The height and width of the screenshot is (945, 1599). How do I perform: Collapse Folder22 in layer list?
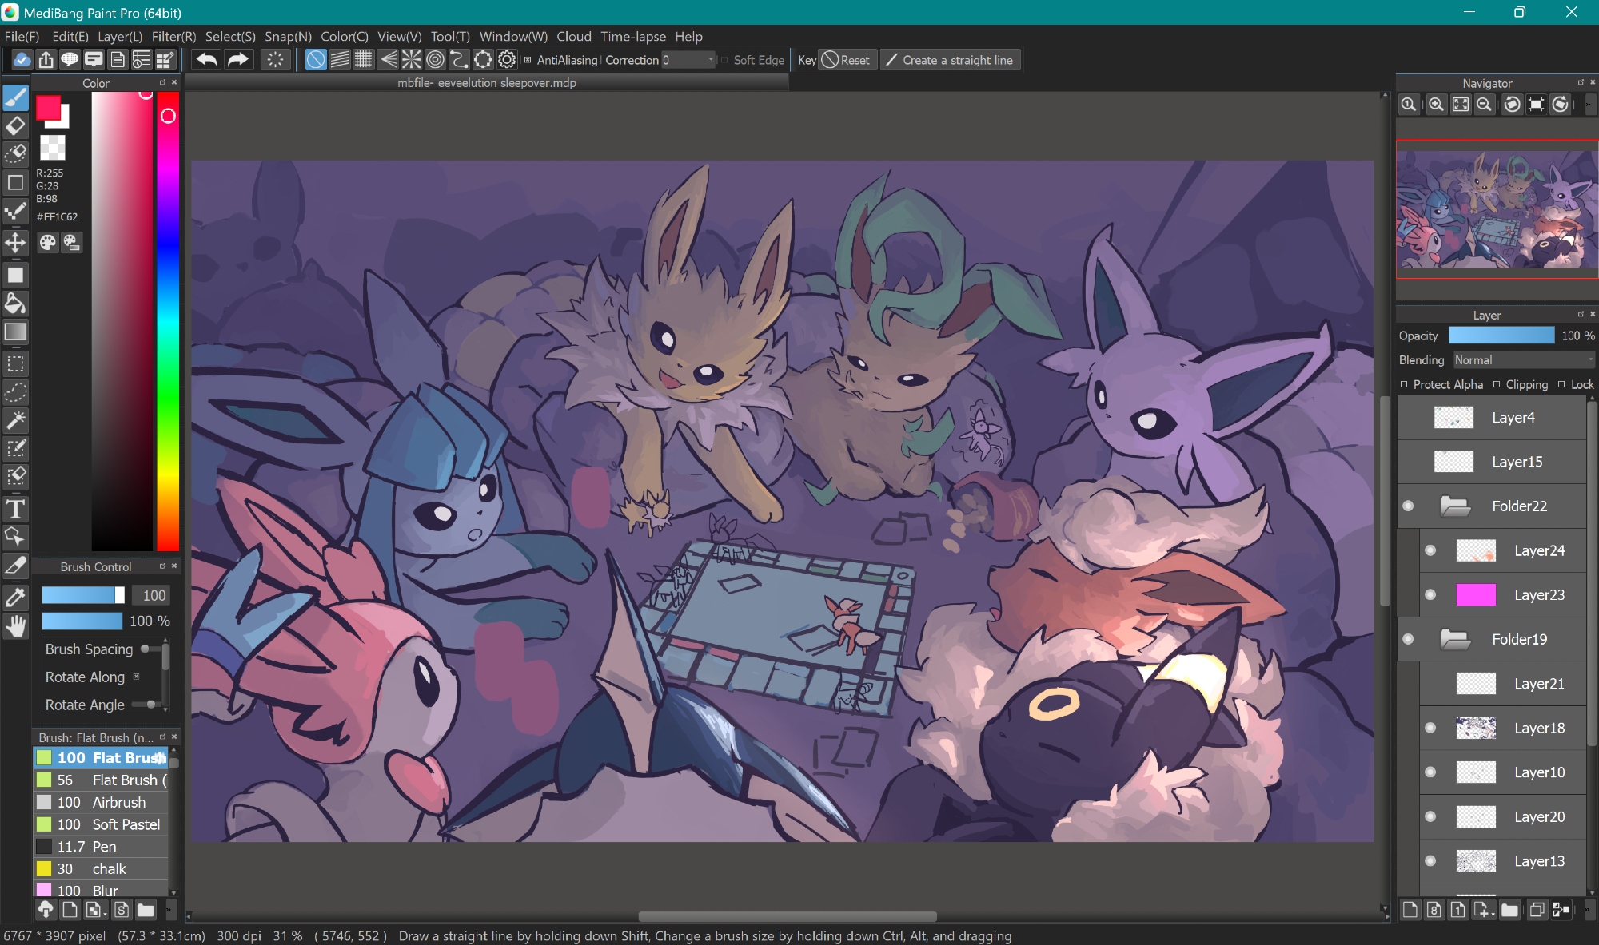pyautogui.click(x=1455, y=506)
